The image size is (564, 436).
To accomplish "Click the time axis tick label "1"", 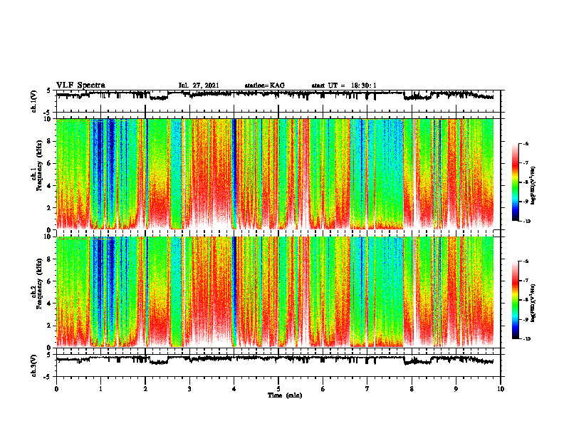I will (100, 389).
